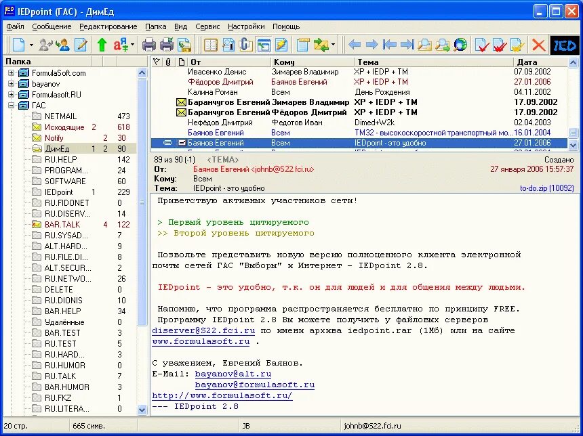Open the Настройки menu
583x436 pixels.
click(246, 26)
